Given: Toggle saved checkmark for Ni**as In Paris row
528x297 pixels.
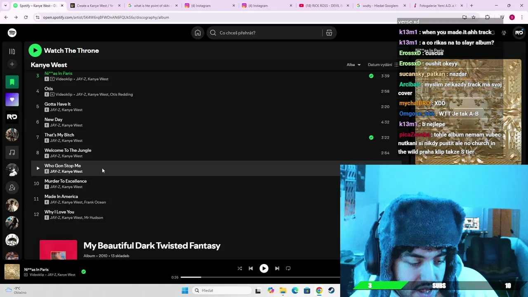Looking at the screenshot, I should pos(371,76).
